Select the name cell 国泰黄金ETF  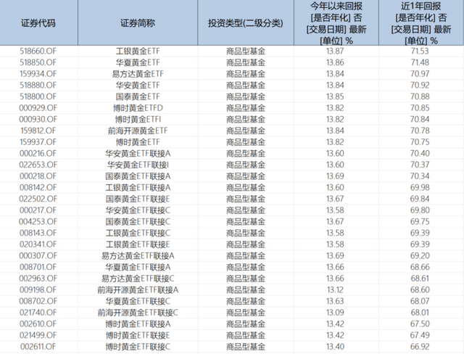coord(138,96)
